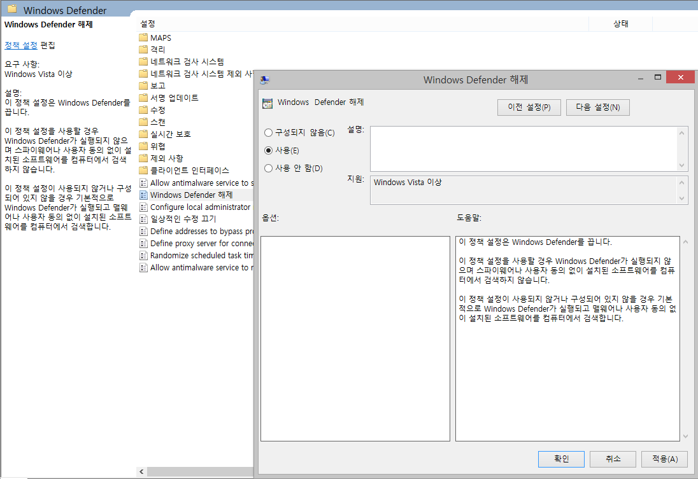Viewport: 698px width, 479px height.
Task: Click policy icon beside Windows Defender 해제 row
Action: [x=143, y=195]
